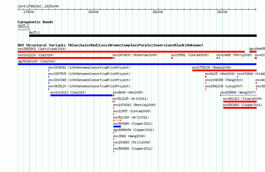Select the blue nsv1013013 gain bar

tap(82, 95)
